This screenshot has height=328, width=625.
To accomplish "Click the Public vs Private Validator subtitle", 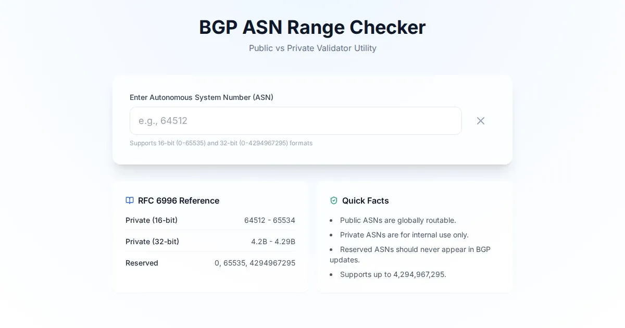I will point(312,48).
